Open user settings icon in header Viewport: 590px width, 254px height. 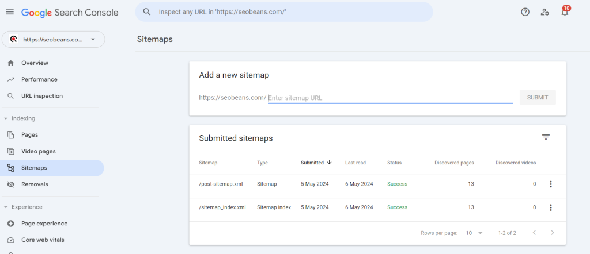545,12
